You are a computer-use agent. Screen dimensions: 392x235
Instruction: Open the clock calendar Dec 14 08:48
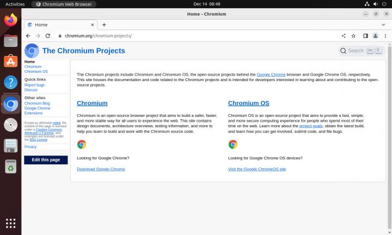(x=207, y=4)
